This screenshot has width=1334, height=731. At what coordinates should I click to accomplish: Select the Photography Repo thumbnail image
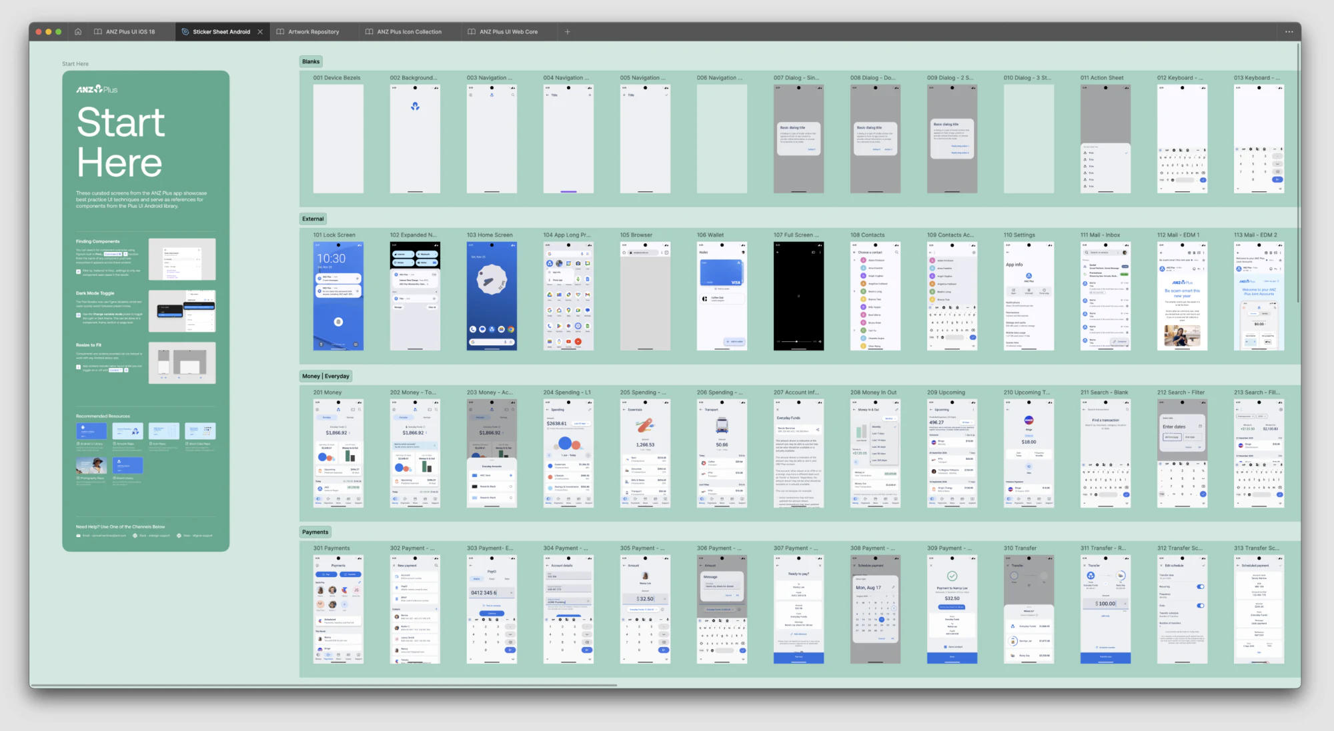(91, 464)
